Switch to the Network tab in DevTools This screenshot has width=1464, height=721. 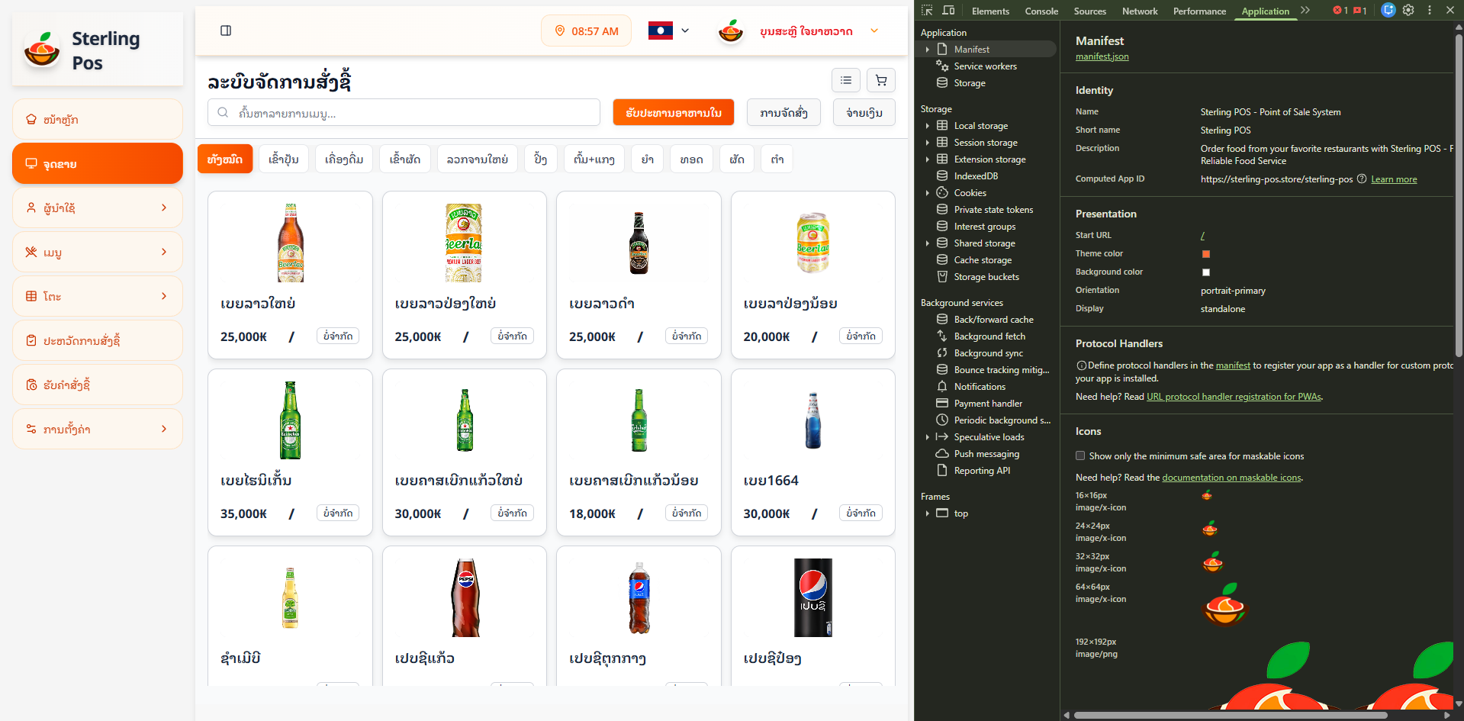coord(1139,11)
